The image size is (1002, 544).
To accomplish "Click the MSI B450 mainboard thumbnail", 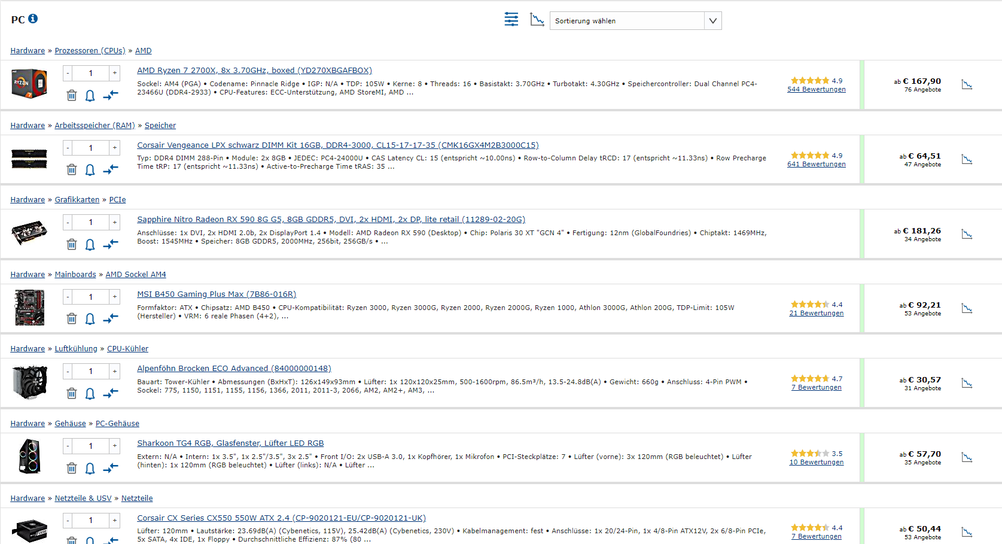I will point(29,307).
